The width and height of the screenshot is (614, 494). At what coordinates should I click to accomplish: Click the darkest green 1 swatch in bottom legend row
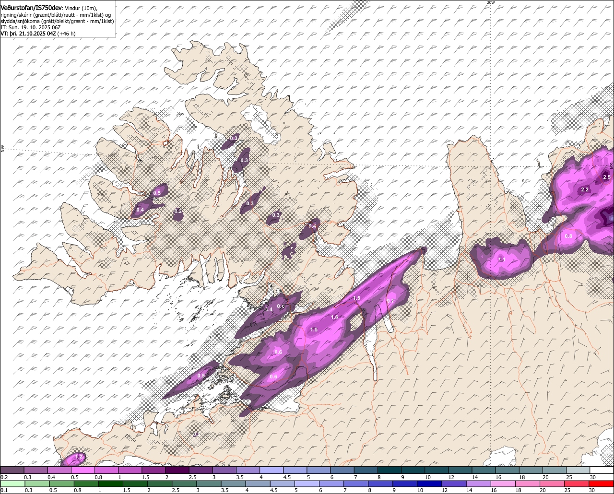pos(111,483)
